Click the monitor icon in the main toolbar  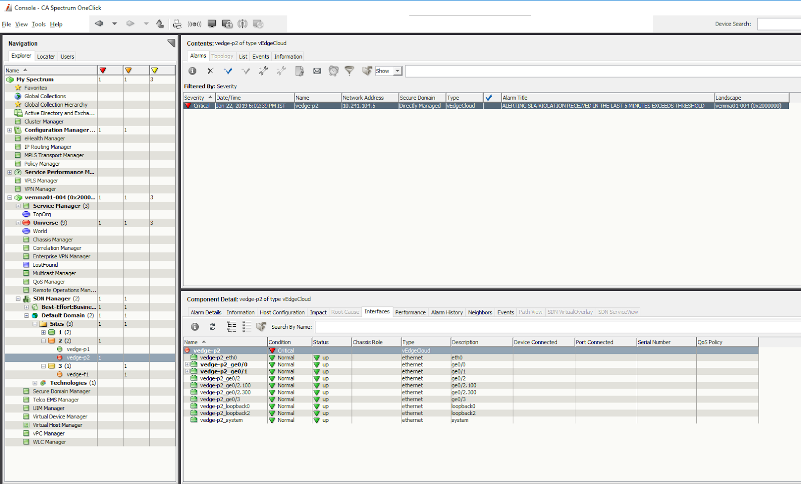(212, 24)
